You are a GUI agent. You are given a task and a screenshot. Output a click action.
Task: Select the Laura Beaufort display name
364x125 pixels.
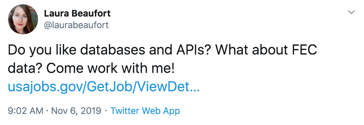coord(77,13)
